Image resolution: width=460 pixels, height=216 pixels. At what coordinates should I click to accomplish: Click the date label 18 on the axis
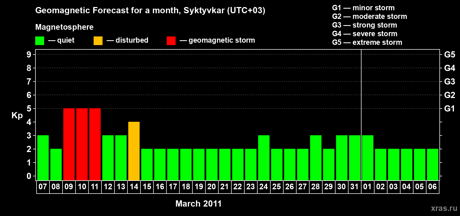click(186, 187)
